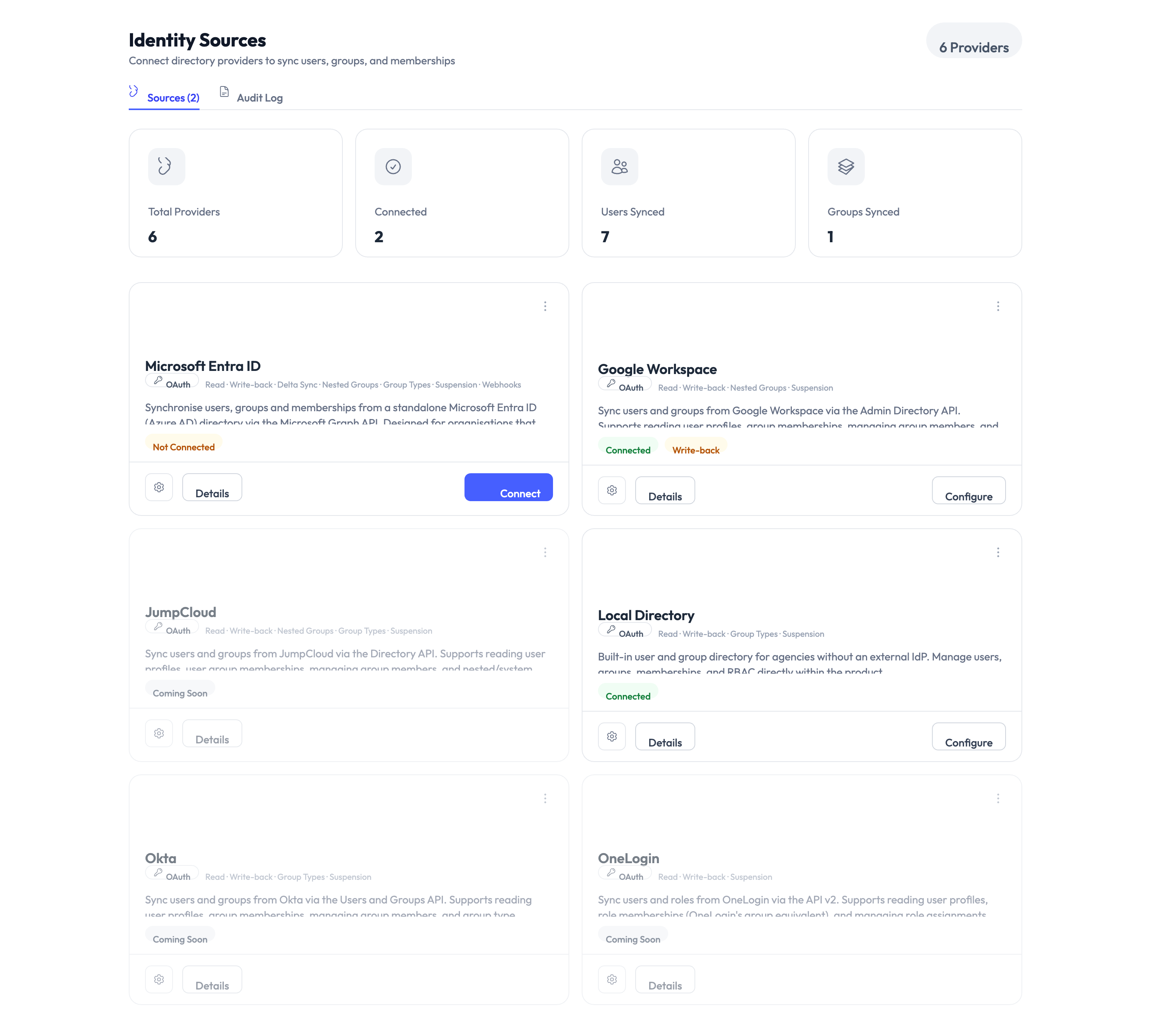The image size is (1151, 1024).
Task: Click the stacked layers icon on Groups Synced
Action: [x=846, y=166]
